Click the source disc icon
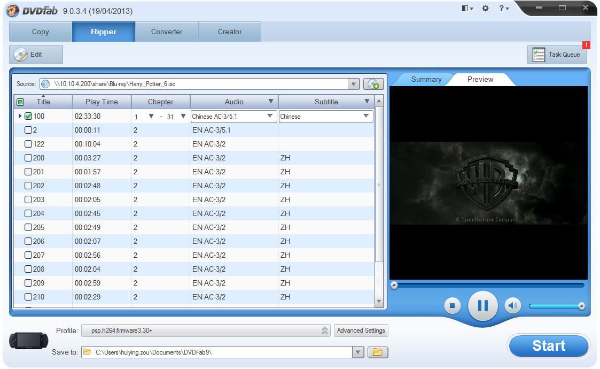 pos(45,84)
